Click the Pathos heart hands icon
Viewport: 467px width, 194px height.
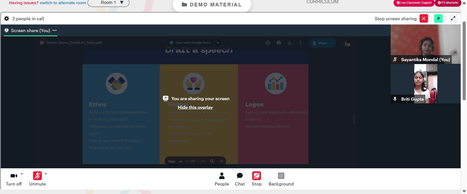pyautogui.click(x=194, y=84)
